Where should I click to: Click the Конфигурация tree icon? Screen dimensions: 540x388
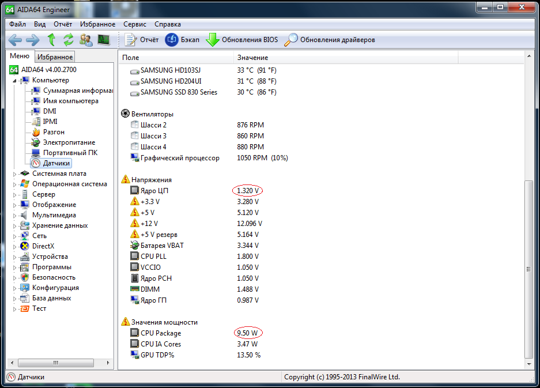25,288
